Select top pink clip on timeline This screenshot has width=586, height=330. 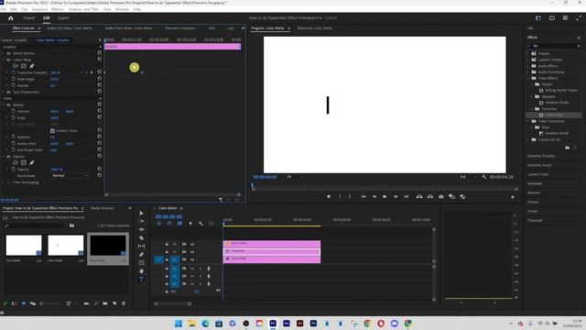click(272, 244)
